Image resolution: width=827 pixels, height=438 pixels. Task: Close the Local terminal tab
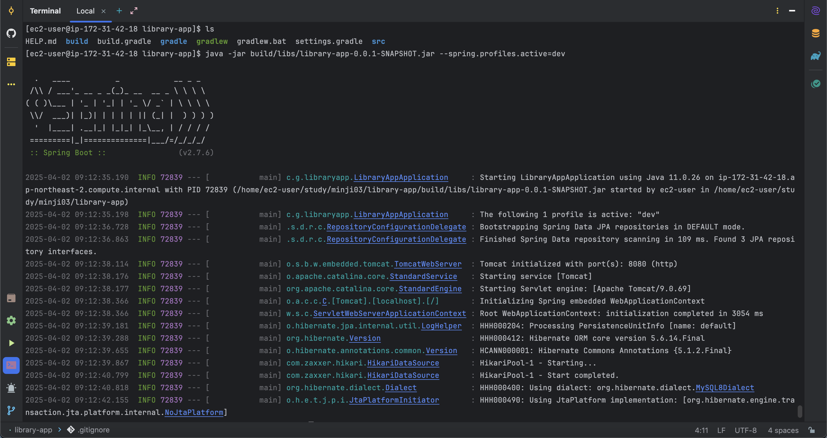coord(104,11)
